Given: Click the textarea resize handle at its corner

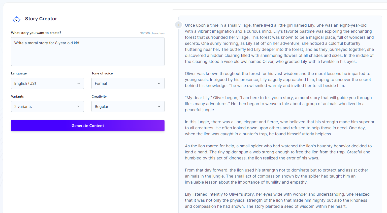Looking at the screenshot, I should click(163, 64).
